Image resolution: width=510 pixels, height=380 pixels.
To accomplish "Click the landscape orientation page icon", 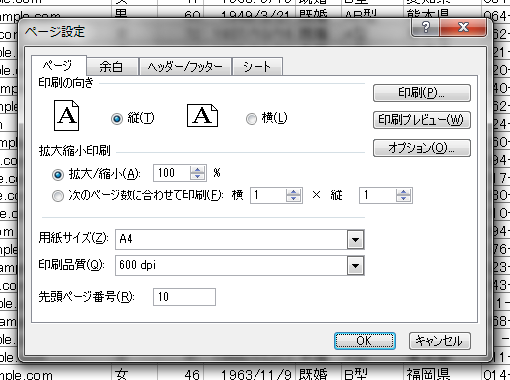I will [202, 115].
